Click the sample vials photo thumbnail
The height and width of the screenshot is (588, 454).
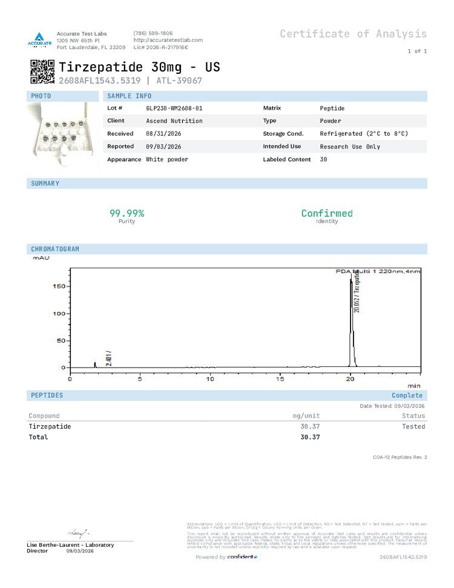(62, 134)
